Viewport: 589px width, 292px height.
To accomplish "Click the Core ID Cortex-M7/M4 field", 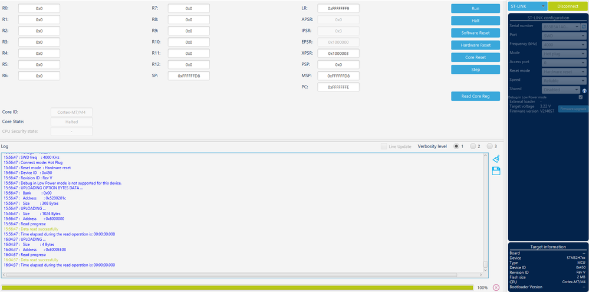I will coord(71,112).
